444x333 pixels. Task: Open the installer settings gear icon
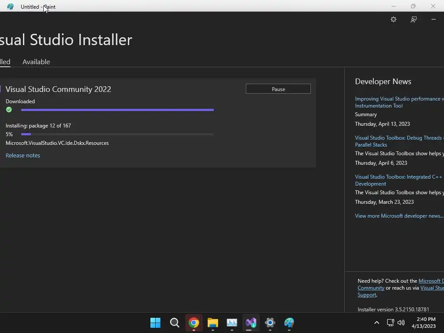[393, 19]
